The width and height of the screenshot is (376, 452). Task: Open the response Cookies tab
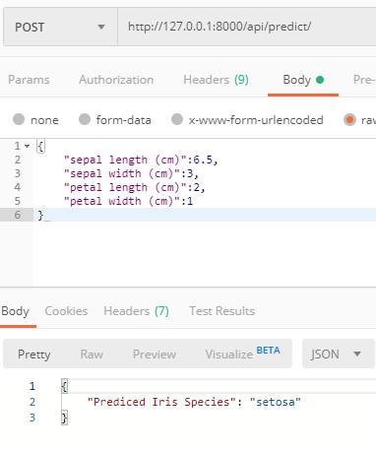[x=66, y=311]
